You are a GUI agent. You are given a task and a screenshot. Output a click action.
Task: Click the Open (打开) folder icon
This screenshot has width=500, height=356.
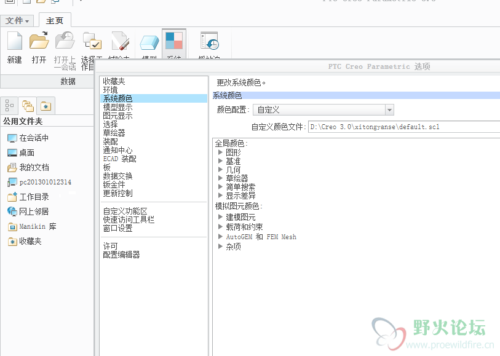39,41
